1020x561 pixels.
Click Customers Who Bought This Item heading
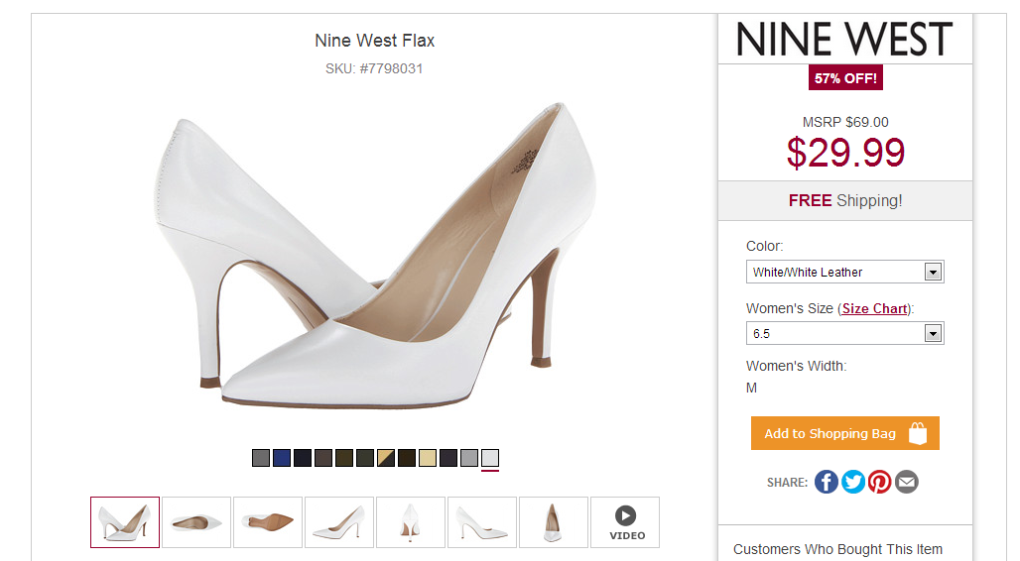[837, 549]
